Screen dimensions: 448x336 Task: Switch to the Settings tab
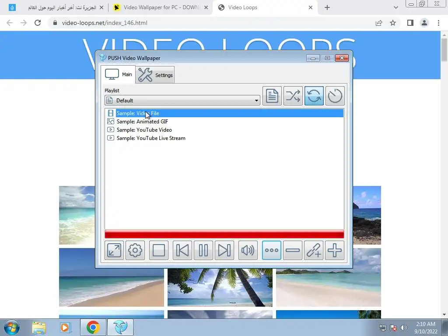click(x=155, y=75)
